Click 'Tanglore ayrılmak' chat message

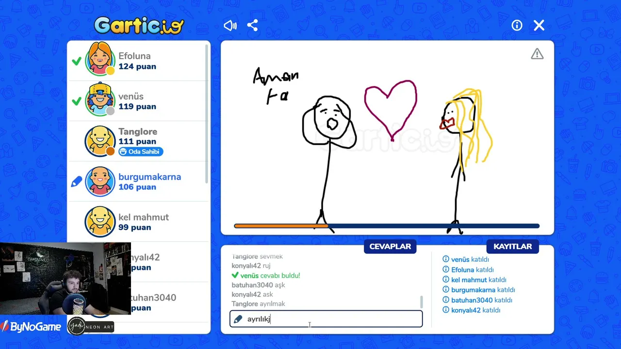258,304
